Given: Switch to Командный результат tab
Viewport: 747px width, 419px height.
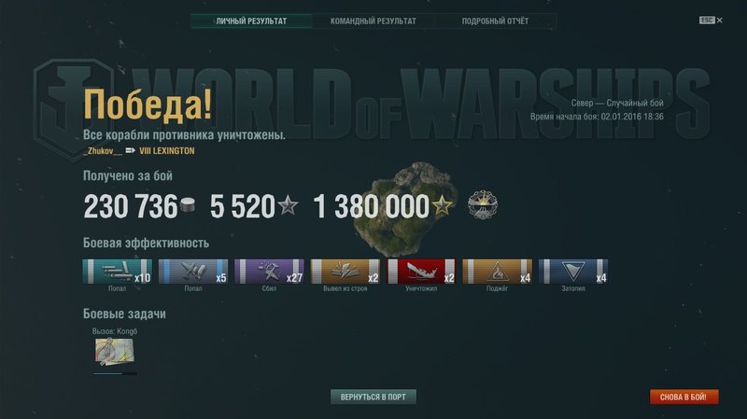Looking at the screenshot, I should coord(373,21).
